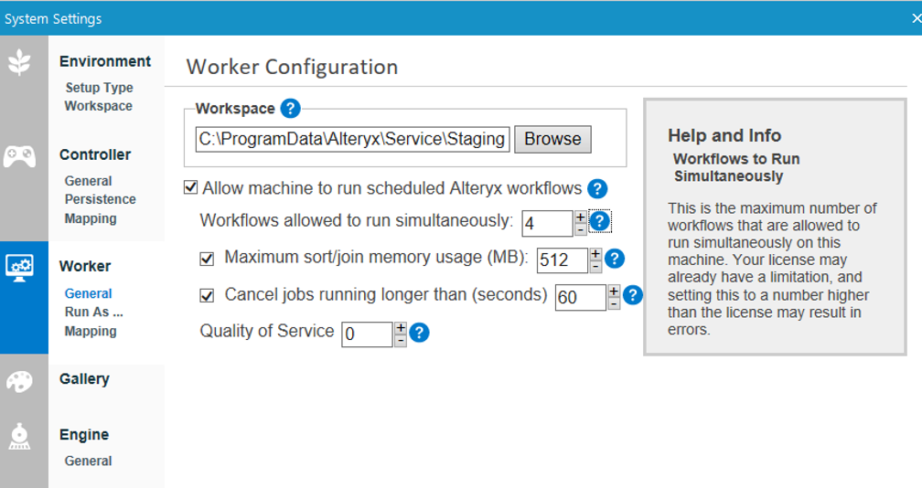Toggle Allow machine to run scheduled workflows
Screen dimensions: 922x488
[191, 187]
